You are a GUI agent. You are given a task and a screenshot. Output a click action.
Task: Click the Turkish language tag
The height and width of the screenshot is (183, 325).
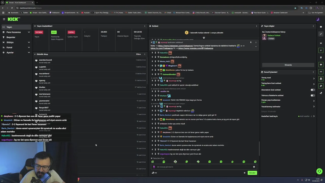coord(271,39)
